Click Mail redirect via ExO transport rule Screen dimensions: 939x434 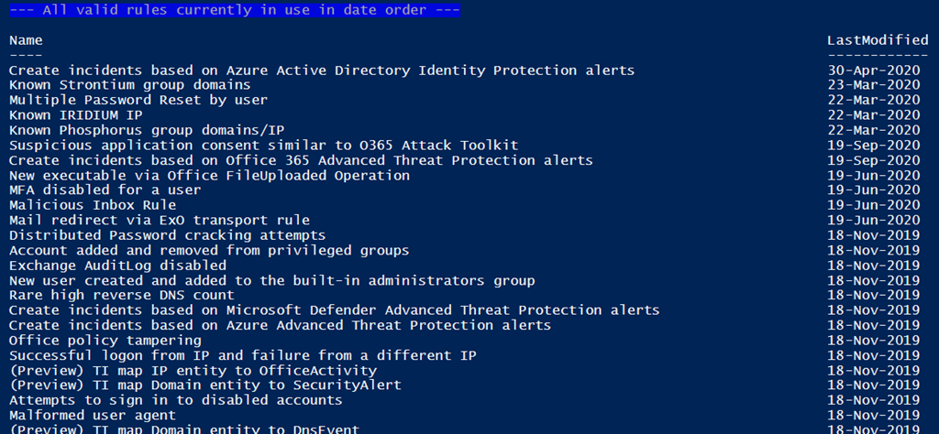pyautogui.click(x=160, y=220)
